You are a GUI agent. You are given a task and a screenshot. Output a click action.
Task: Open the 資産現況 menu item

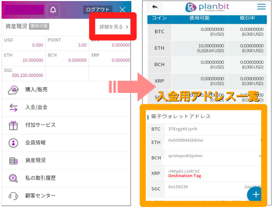pos(66,161)
